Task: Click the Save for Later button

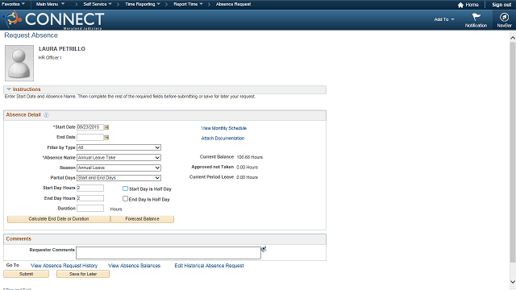Action: point(83,274)
